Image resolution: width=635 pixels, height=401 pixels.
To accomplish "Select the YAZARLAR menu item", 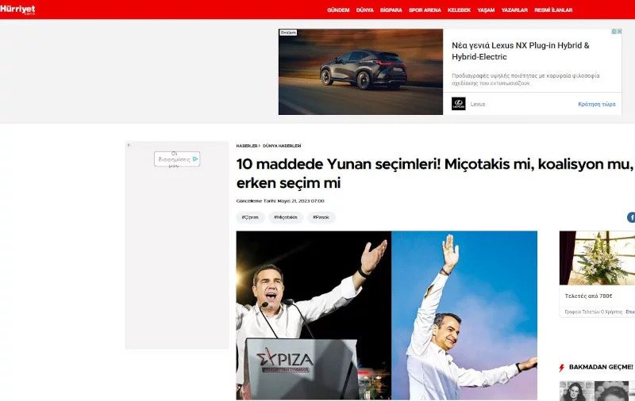I will (x=514, y=10).
